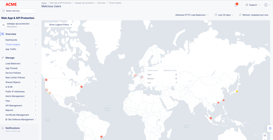
Task: Click the Low threat level row in tooltip
Action: tap(162, 83)
